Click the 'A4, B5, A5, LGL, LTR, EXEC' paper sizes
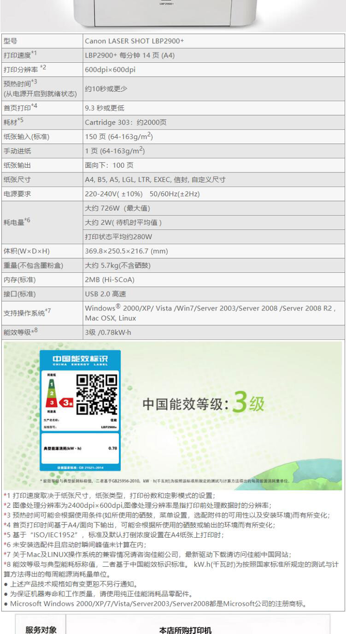Viewport: 346px width, 634px height. pyautogui.click(x=155, y=180)
